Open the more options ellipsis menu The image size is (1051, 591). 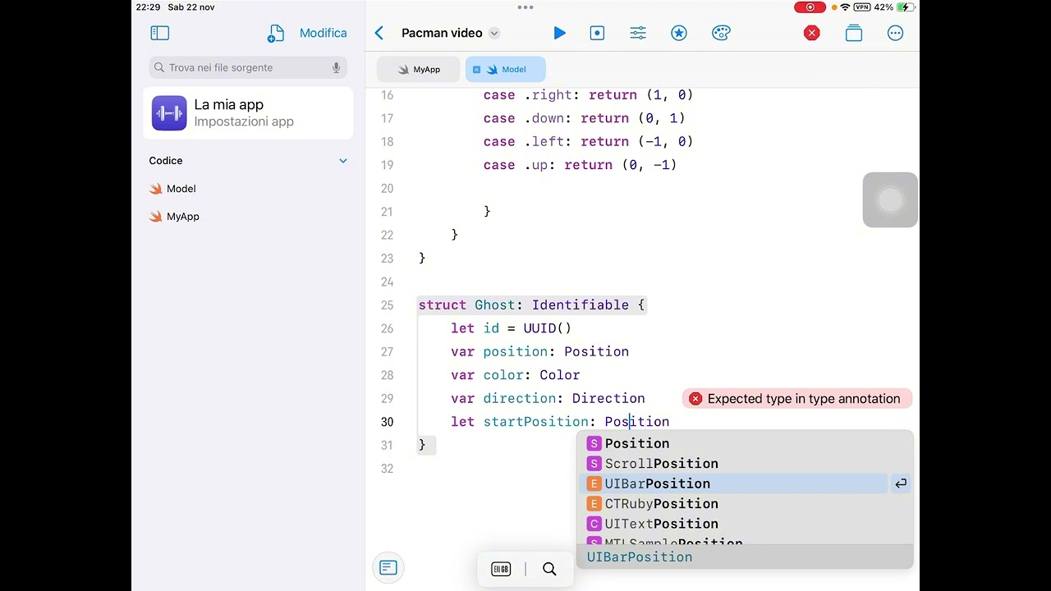point(896,33)
